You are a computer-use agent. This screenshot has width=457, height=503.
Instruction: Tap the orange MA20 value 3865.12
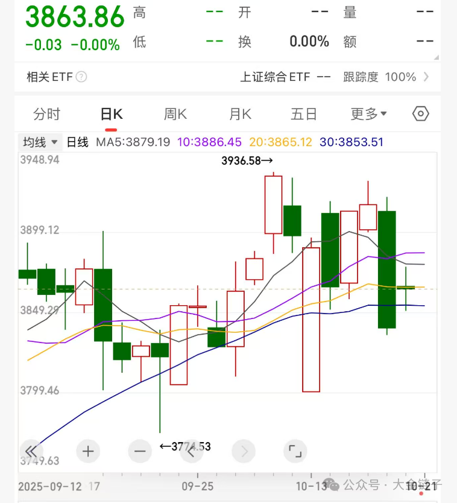[280, 142]
